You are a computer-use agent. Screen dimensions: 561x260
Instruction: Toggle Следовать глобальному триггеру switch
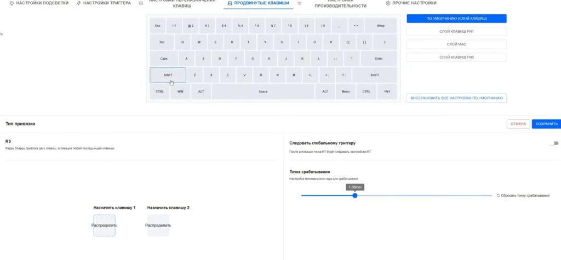pyautogui.click(x=555, y=143)
